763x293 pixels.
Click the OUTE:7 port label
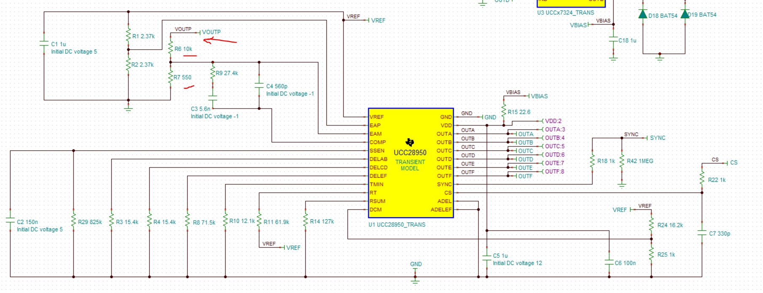coord(555,163)
